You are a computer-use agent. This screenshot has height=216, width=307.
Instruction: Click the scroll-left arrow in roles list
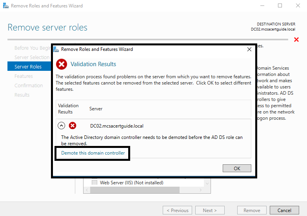click(87, 190)
